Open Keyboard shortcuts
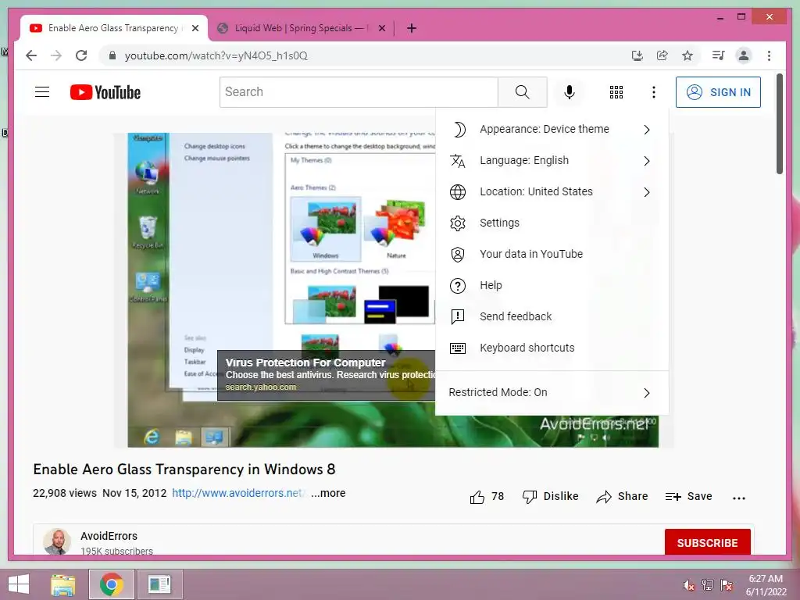The height and width of the screenshot is (600, 800). (x=552, y=348)
